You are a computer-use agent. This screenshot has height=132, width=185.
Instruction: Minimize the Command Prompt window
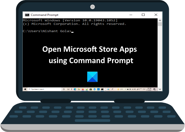point(131,15)
